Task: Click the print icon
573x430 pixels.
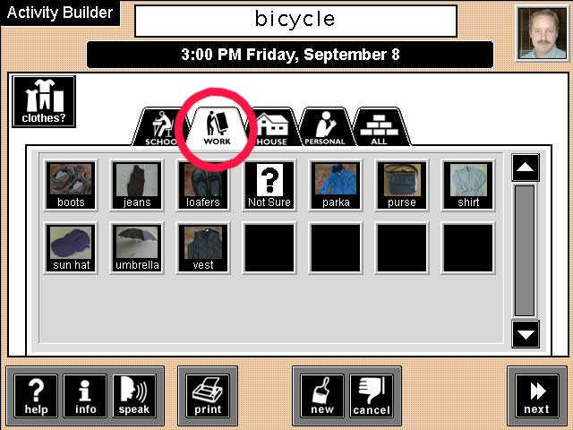Action: (208, 396)
